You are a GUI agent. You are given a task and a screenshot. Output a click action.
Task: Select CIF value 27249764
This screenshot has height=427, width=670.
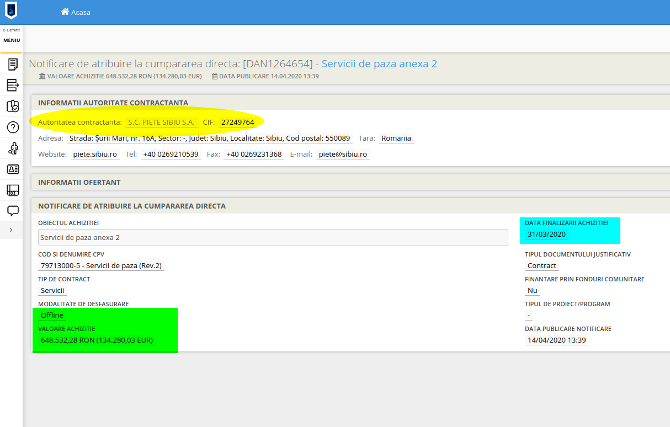238,122
